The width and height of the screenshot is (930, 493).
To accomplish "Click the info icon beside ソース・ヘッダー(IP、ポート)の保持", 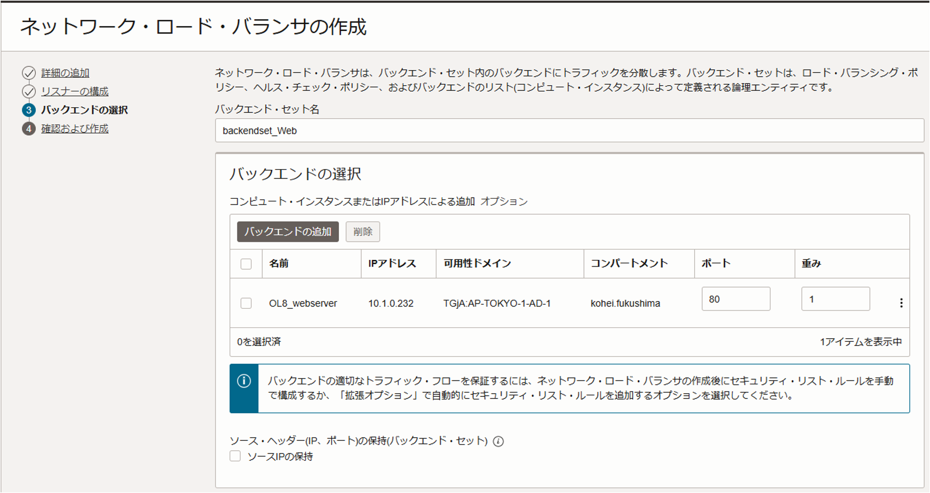I will pos(498,442).
